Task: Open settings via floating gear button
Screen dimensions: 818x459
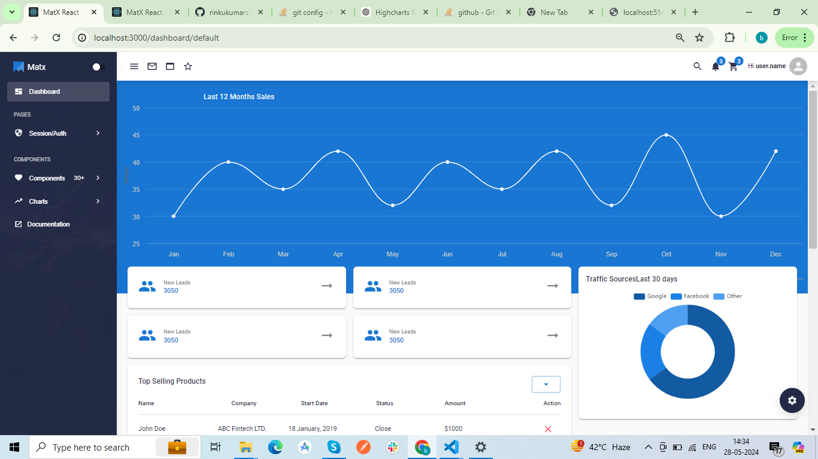Action: point(792,400)
